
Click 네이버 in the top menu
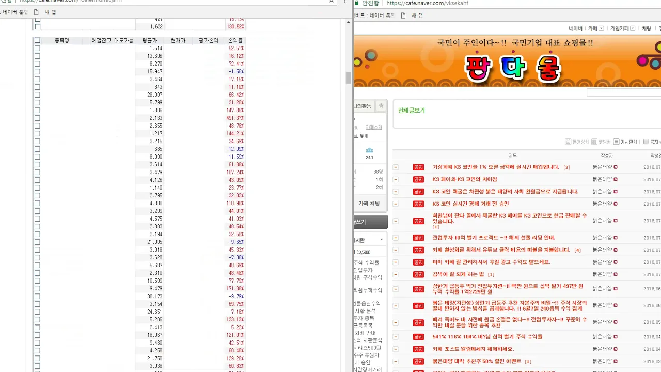click(x=576, y=29)
